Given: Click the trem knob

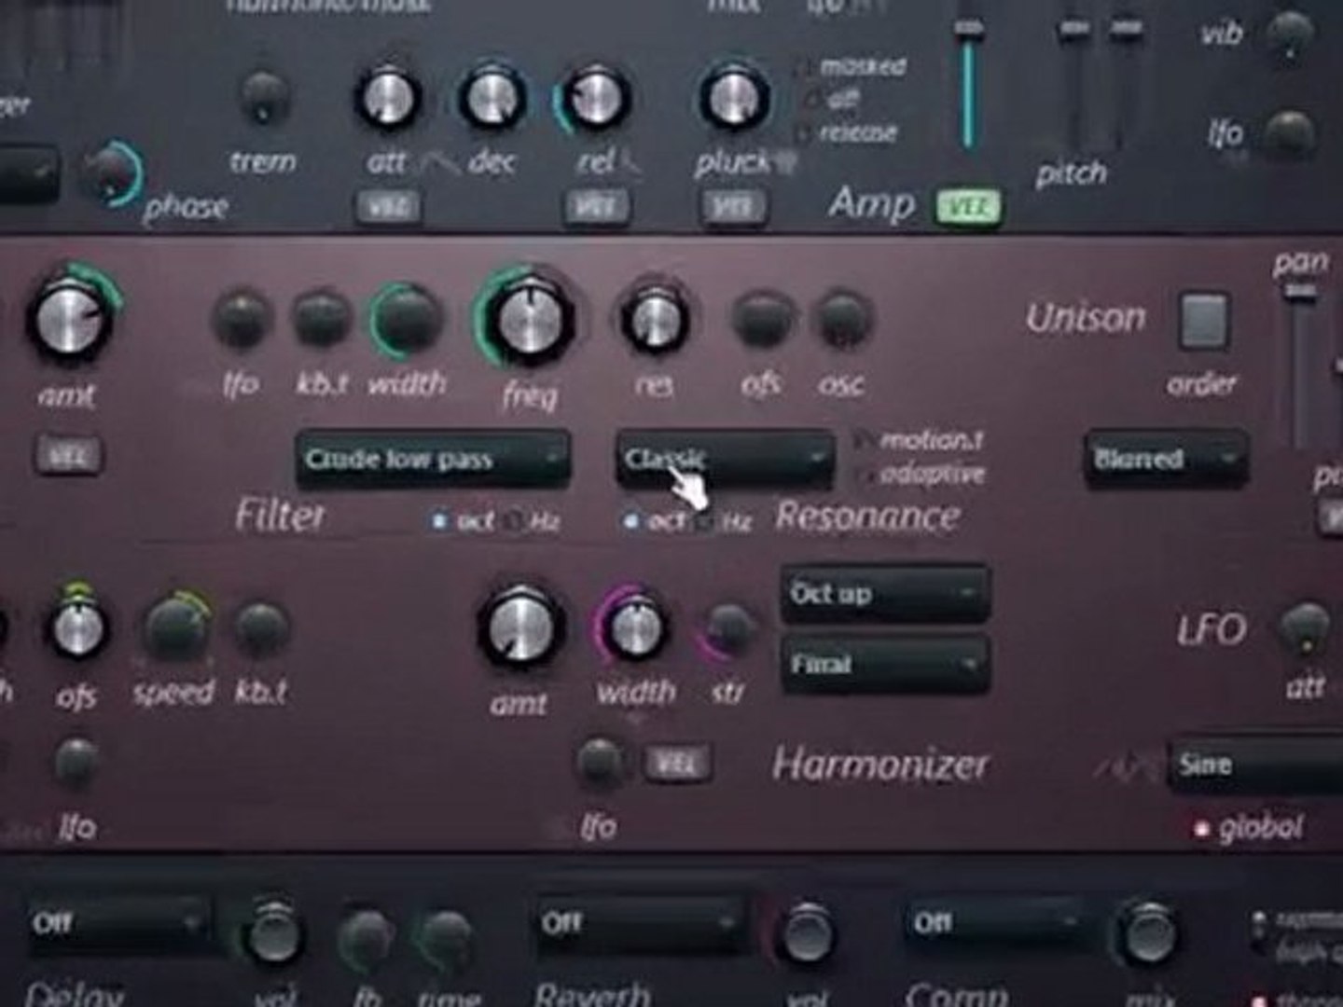Looking at the screenshot, I should (x=264, y=96).
